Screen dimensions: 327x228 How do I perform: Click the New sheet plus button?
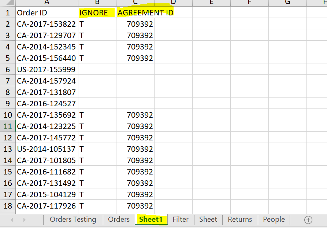click(x=308, y=220)
